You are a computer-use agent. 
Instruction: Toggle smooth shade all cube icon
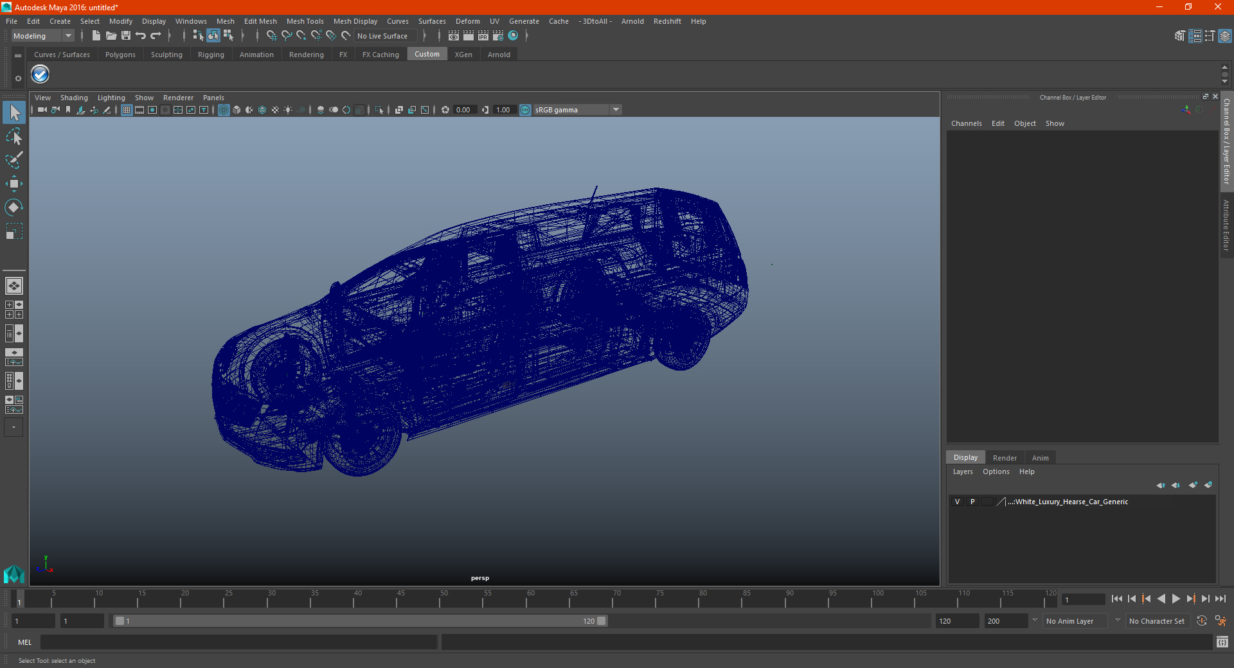(x=237, y=110)
